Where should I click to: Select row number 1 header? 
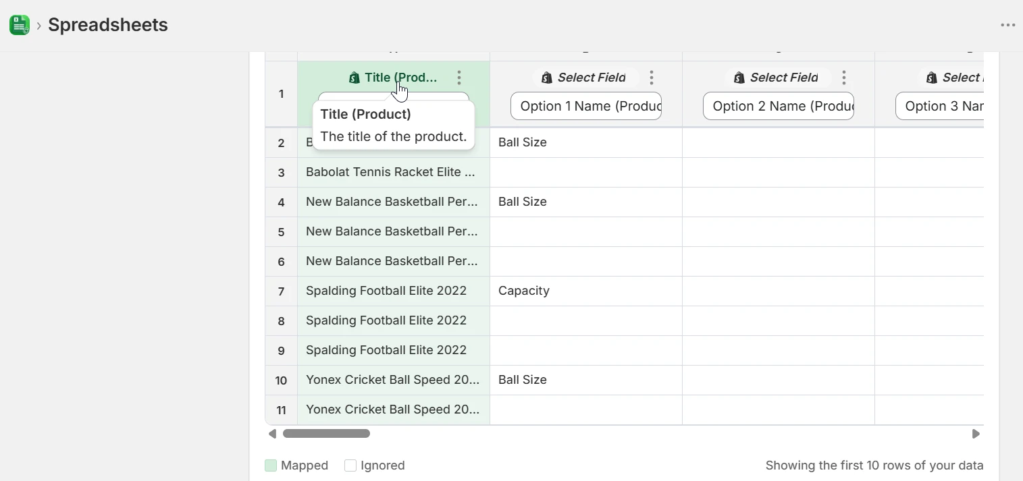[282, 94]
